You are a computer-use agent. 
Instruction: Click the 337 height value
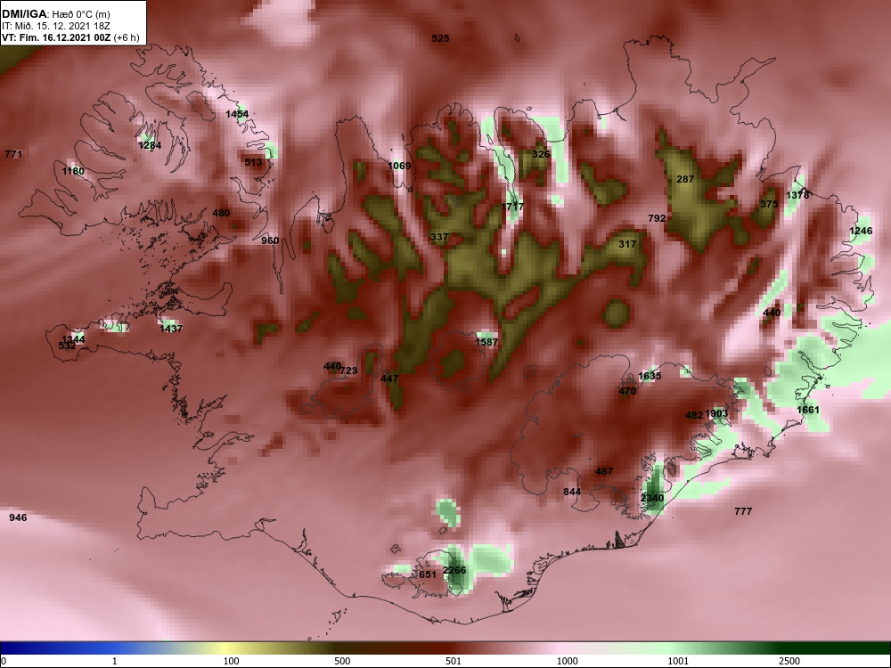[x=439, y=237]
